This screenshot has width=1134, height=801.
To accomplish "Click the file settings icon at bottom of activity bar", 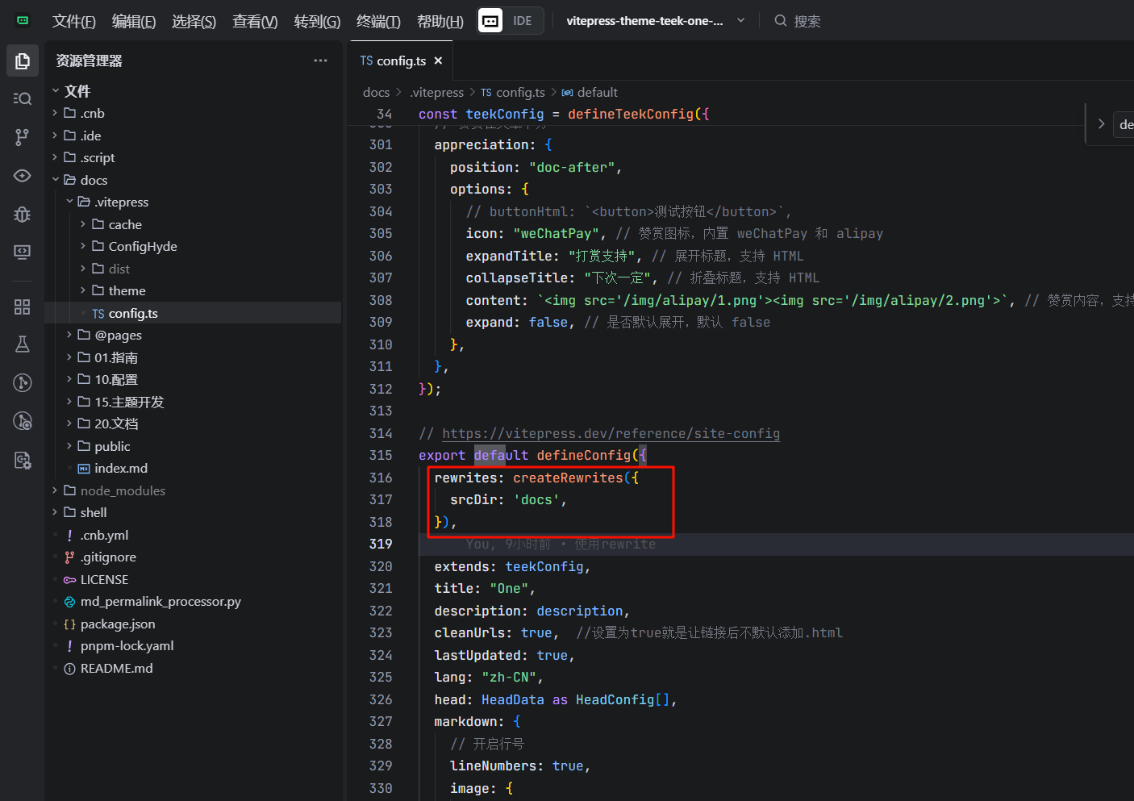I will (23, 460).
